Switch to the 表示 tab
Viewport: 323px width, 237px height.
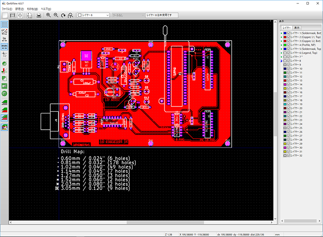click(x=296, y=27)
